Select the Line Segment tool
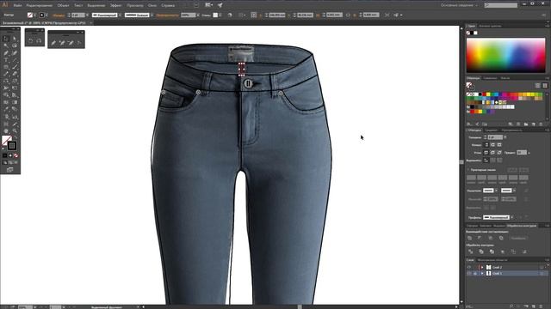This screenshot has width=551, height=309. [15, 60]
